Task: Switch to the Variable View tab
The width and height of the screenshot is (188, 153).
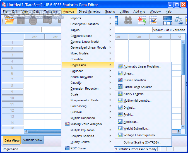Action: (33, 140)
